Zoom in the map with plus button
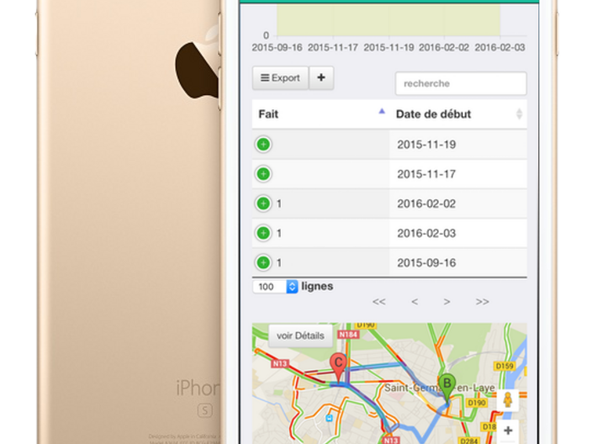Screen dimensions: 592x444 tap(508, 431)
